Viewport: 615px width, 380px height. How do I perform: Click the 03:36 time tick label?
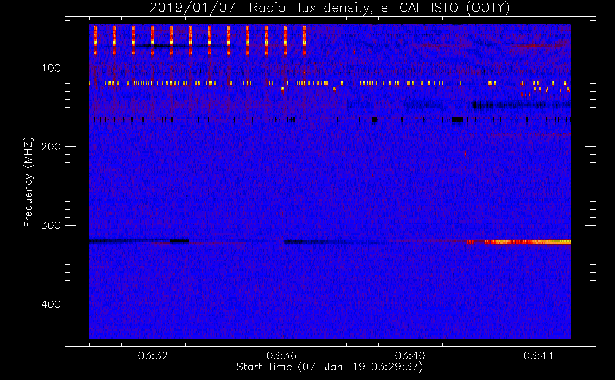point(282,356)
